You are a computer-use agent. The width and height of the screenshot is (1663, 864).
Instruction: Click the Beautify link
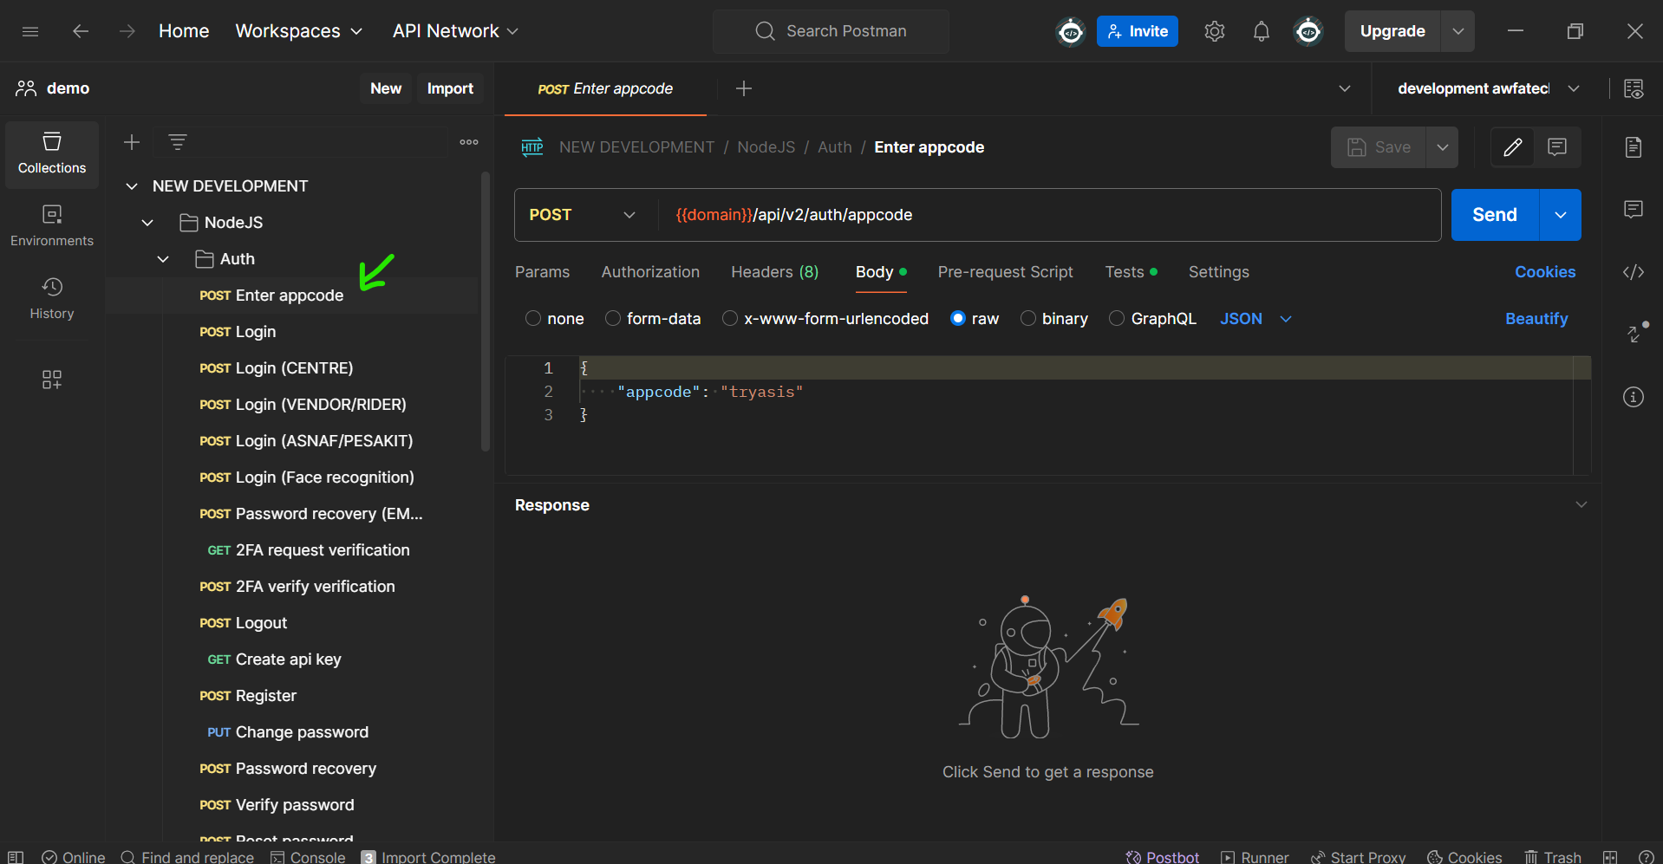1536,319
